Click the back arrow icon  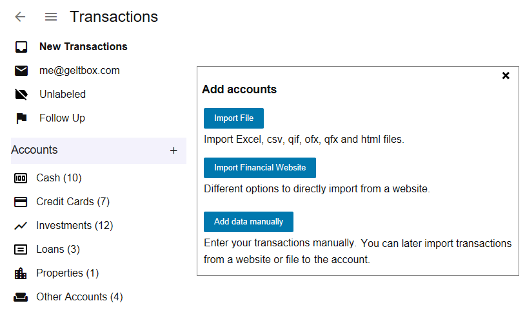(x=20, y=17)
